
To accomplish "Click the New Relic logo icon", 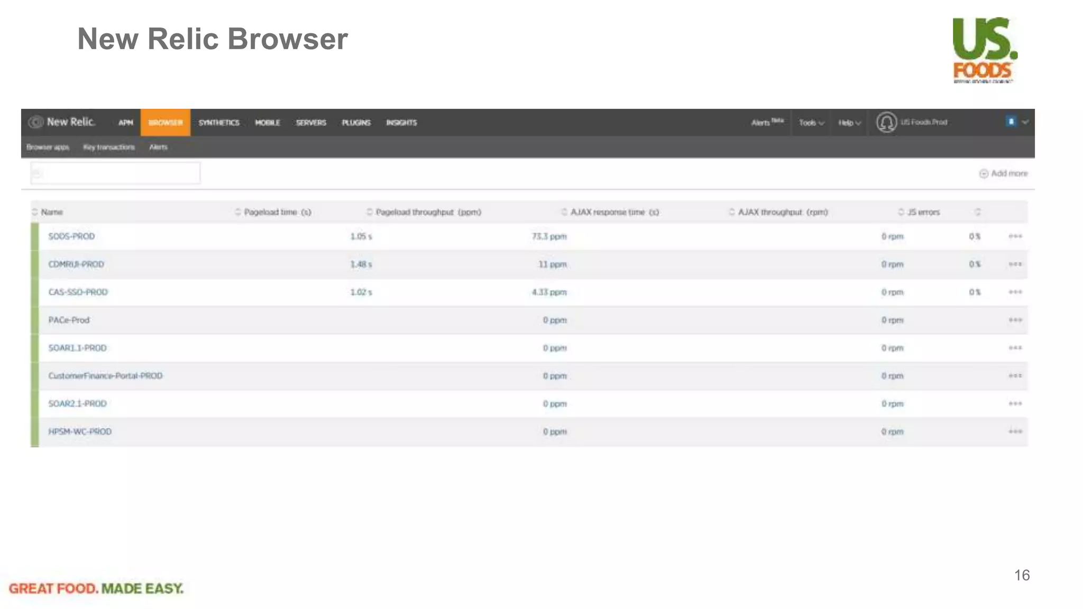I will coord(35,122).
